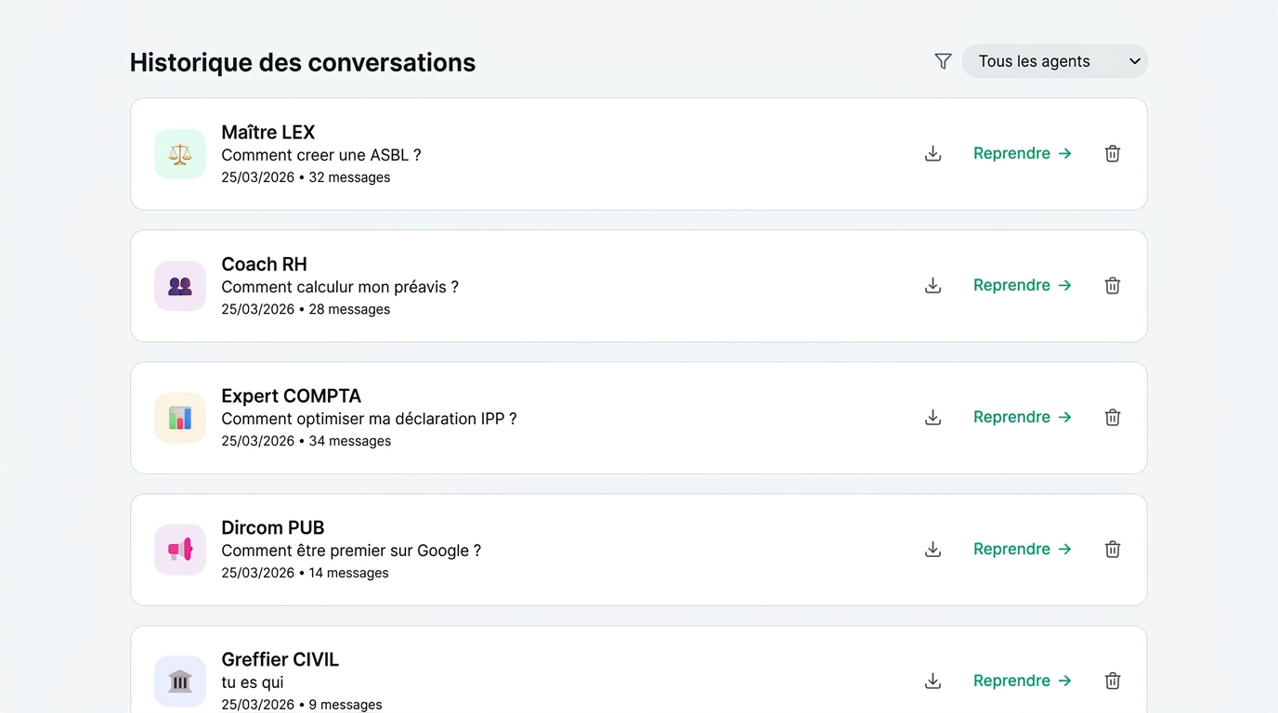Resume the Dircom PUB conversation
The width and height of the screenshot is (1278, 713).
coord(1023,549)
